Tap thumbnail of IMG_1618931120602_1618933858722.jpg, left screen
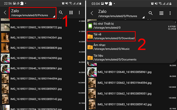 pyautogui.click(x=5, y=27)
